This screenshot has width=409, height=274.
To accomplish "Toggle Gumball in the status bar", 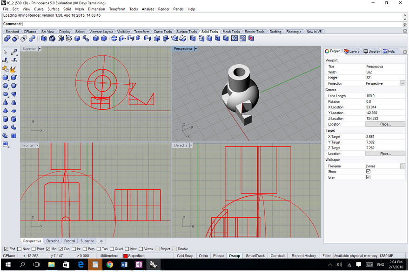I will 277,256.
